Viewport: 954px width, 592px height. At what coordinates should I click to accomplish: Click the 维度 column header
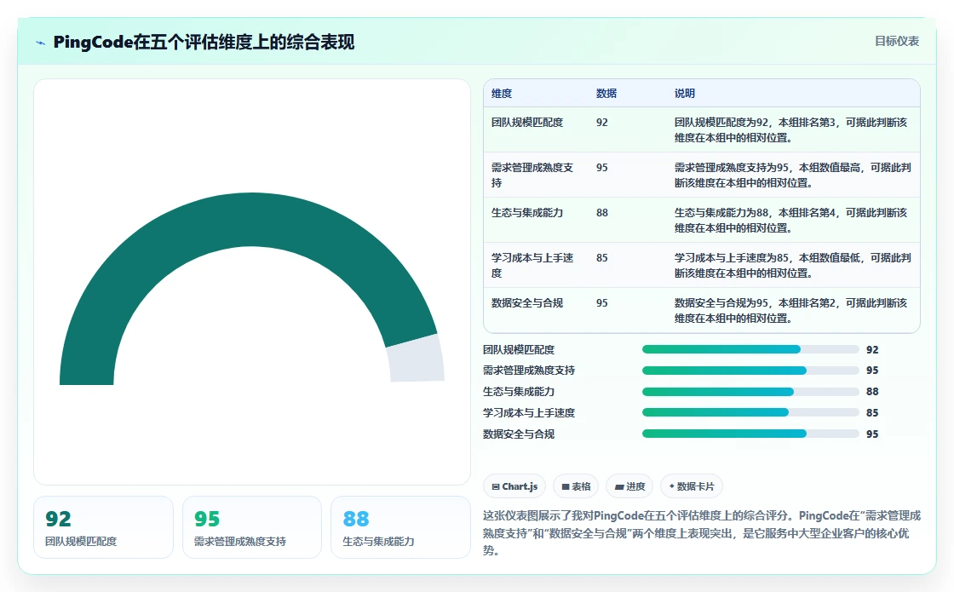[502, 93]
